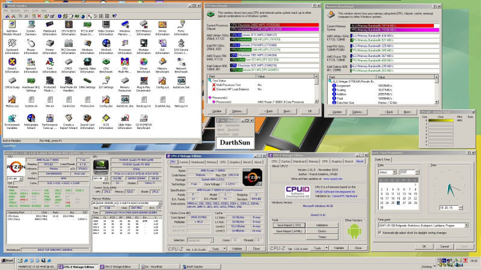
Task: Open Tools dropdown arrow in CPU-Z About window
Action: click(x=326, y=248)
